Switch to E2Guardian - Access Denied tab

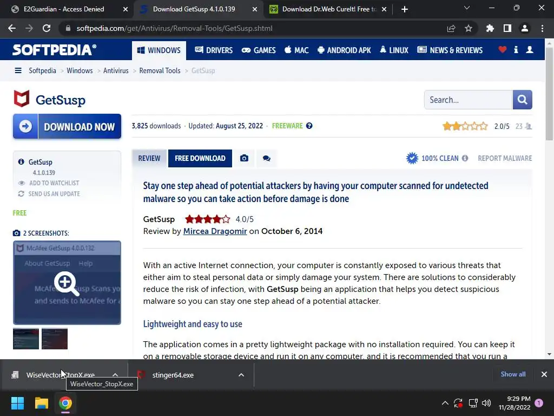pyautogui.click(x=64, y=9)
